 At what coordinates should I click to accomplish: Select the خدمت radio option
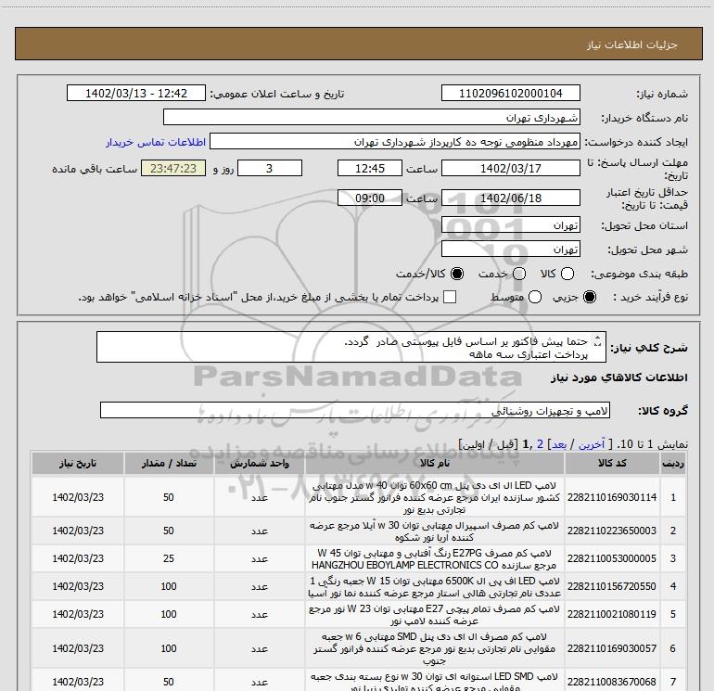pos(518,274)
